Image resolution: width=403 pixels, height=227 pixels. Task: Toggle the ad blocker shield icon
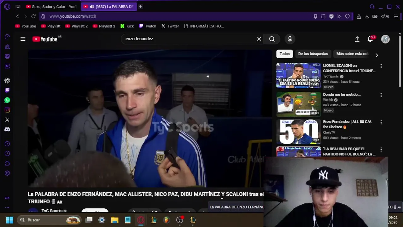tap(331, 16)
